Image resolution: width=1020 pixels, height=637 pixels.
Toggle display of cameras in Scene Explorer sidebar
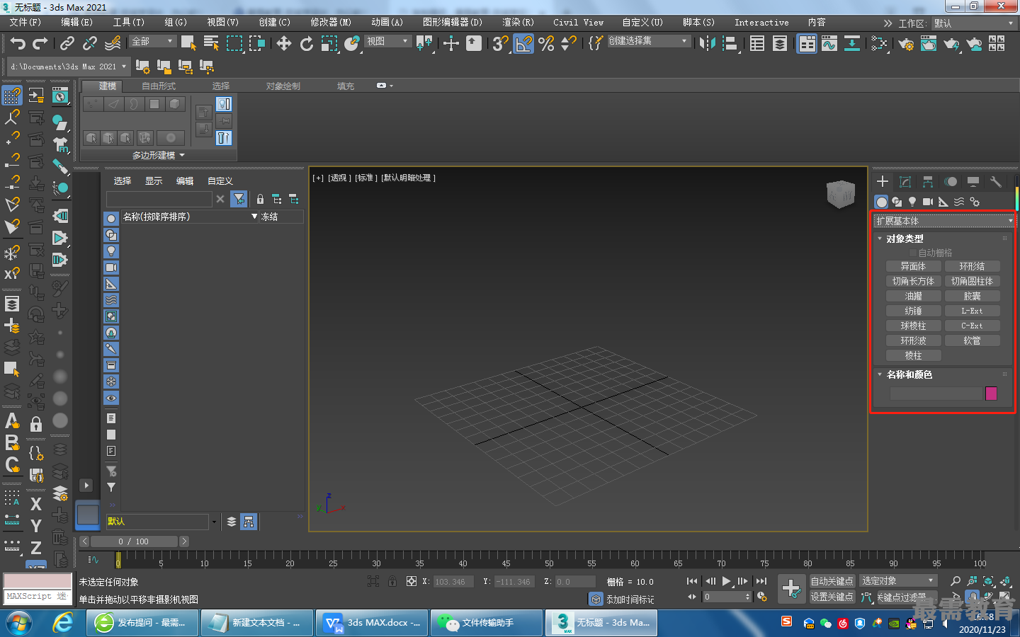coord(111,268)
